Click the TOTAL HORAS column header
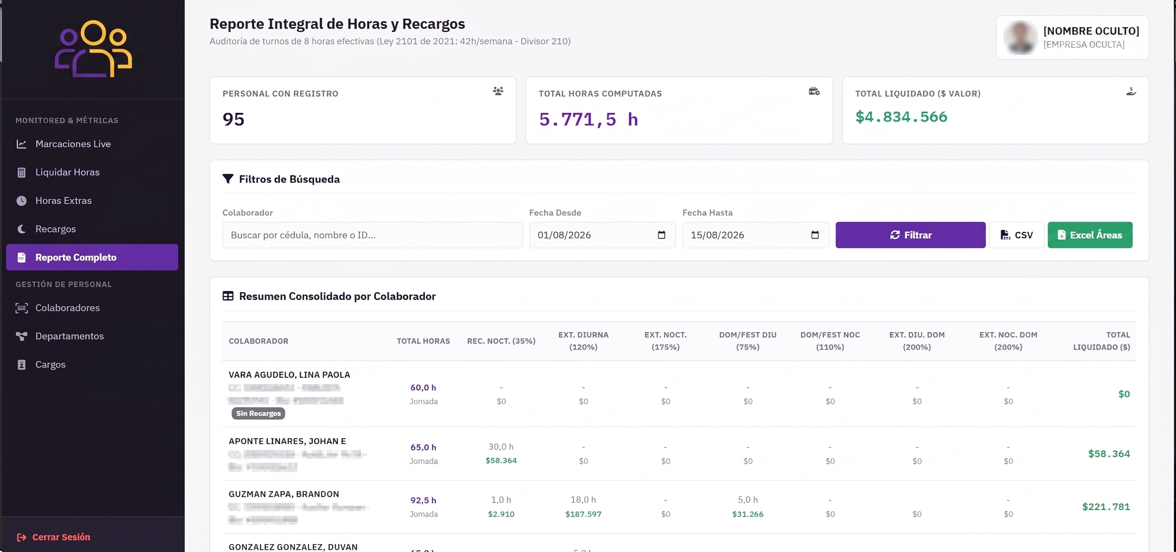 [423, 341]
